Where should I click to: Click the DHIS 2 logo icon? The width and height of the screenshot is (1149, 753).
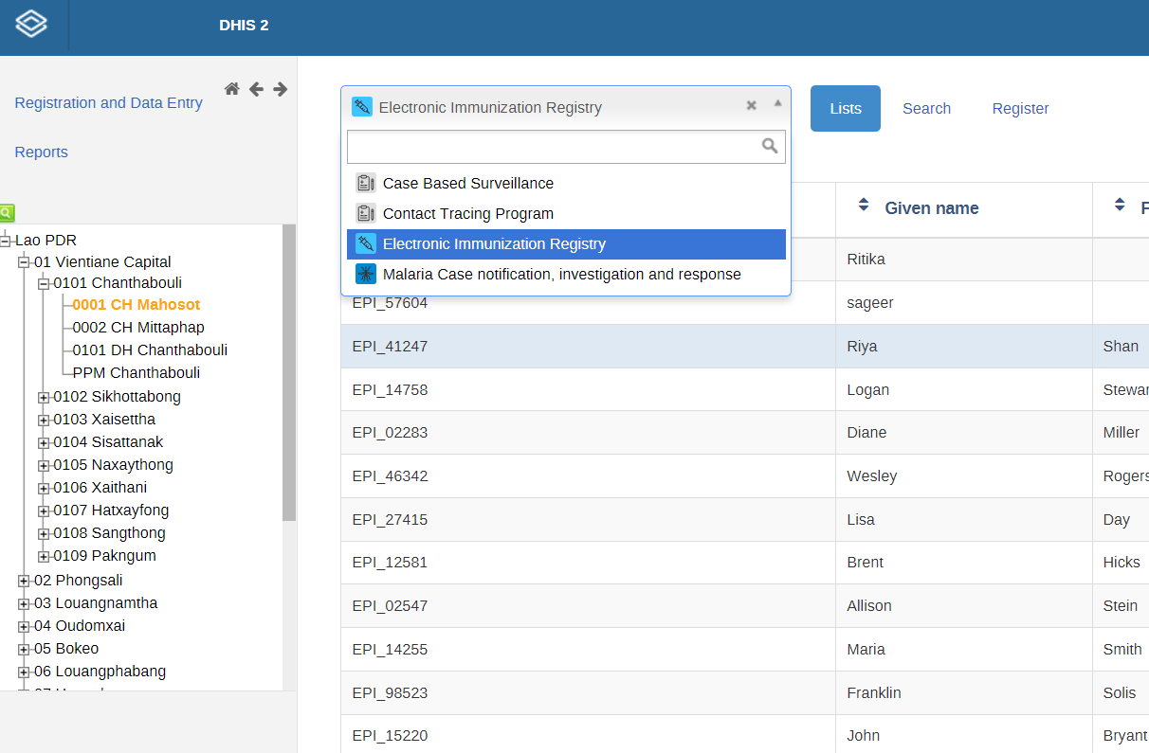[31, 24]
